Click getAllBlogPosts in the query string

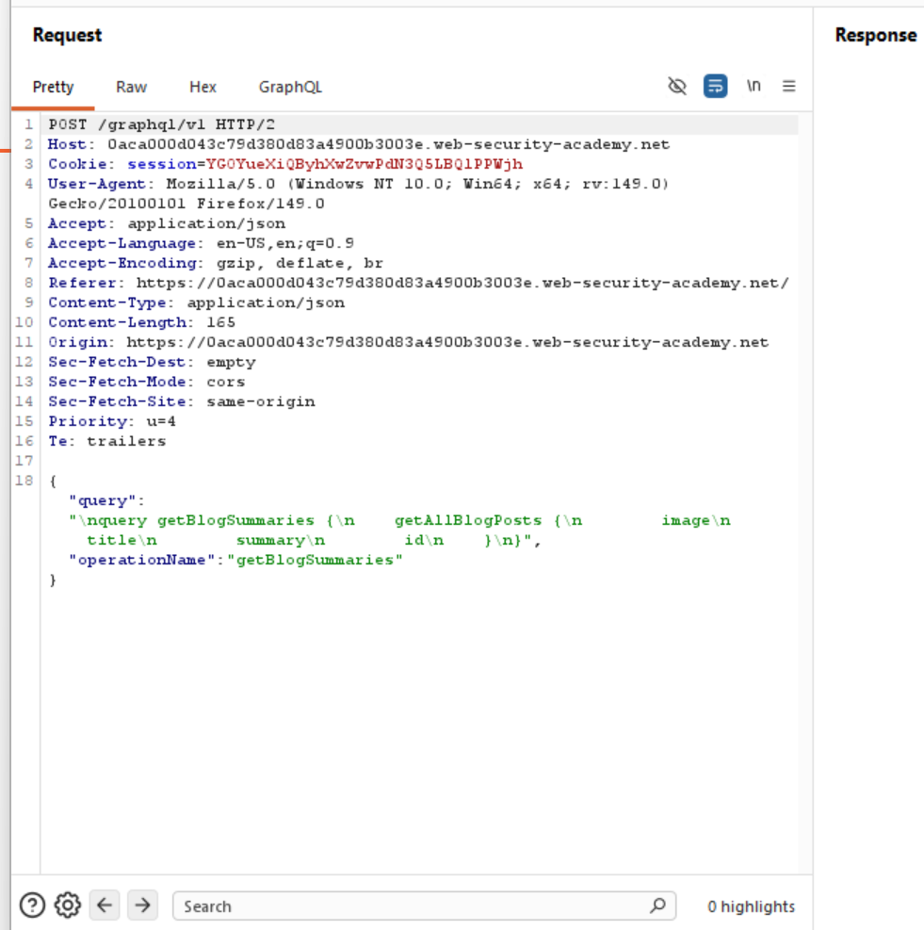click(x=468, y=520)
